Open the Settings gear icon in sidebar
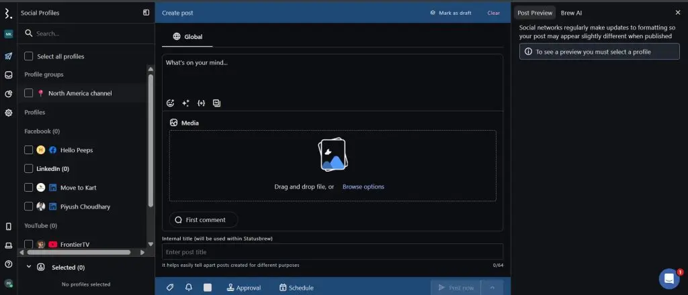Viewport: 688px width, 295px height. (8, 113)
